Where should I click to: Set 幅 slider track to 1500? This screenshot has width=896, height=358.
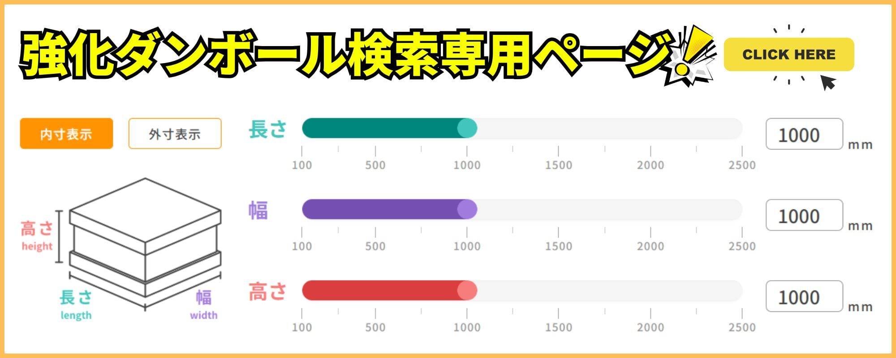pyautogui.click(x=559, y=209)
